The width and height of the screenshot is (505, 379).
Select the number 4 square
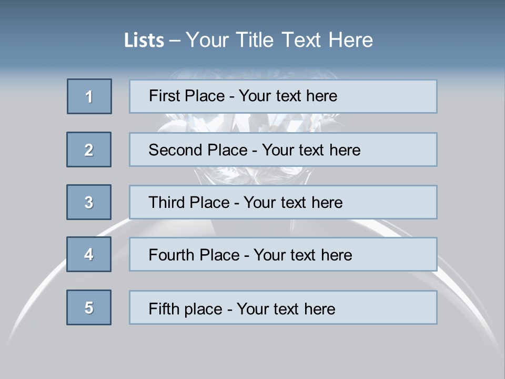coord(89,254)
